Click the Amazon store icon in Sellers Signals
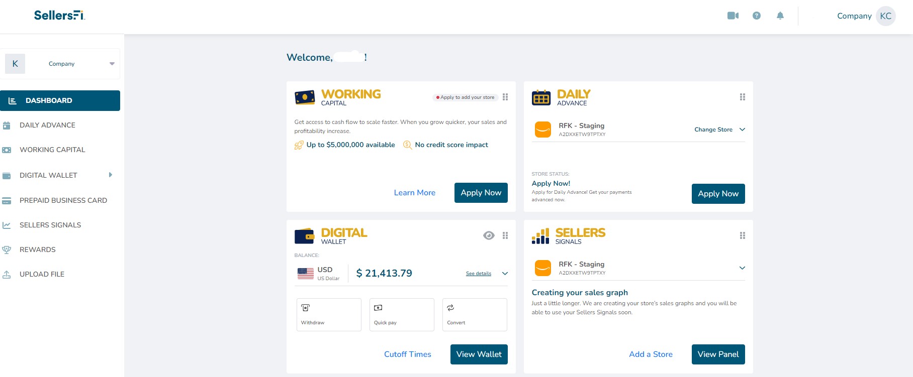913x377 pixels. click(x=543, y=268)
